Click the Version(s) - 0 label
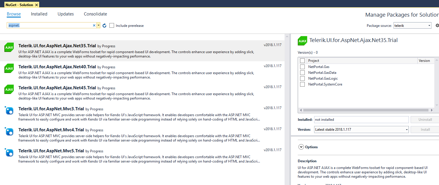Viewport: 439px width, 185px height. (308, 53)
